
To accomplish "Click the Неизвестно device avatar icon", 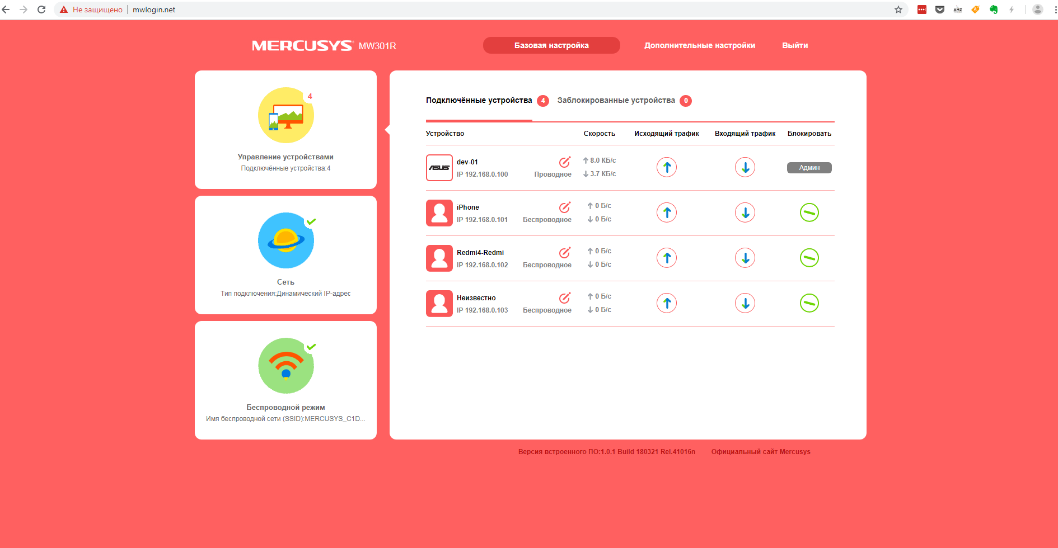I will point(439,304).
